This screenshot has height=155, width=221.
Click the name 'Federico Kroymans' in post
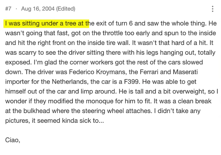click(x=97, y=72)
